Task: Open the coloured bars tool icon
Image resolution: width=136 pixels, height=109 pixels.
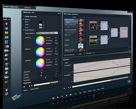Action: [6, 82]
